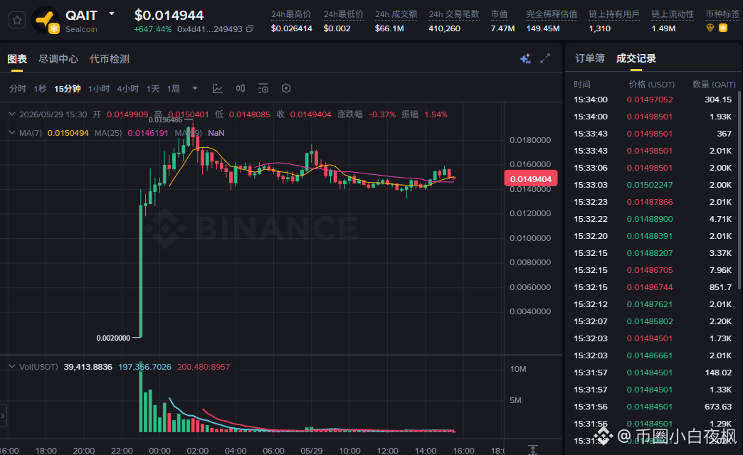Select the 1小时 chart interval
Image resolution: width=743 pixels, height=455 pixels.
[x=98, y=89]
